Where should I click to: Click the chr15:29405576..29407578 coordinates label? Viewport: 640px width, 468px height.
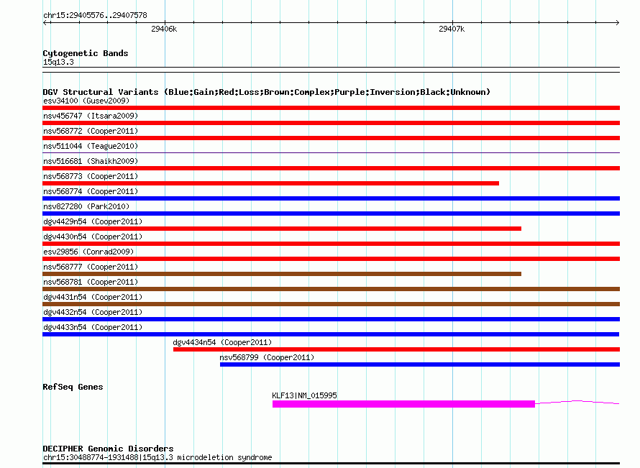(95, 15)
